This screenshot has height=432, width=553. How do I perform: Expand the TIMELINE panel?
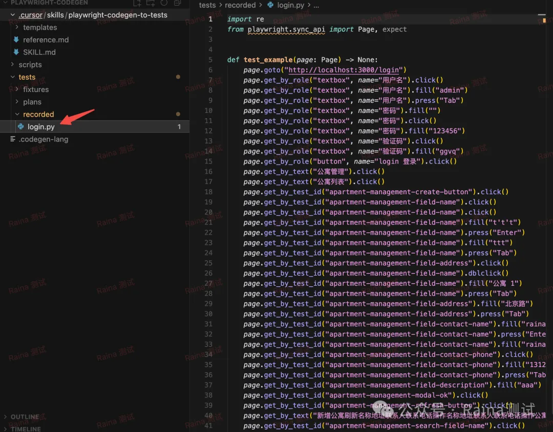5,429
